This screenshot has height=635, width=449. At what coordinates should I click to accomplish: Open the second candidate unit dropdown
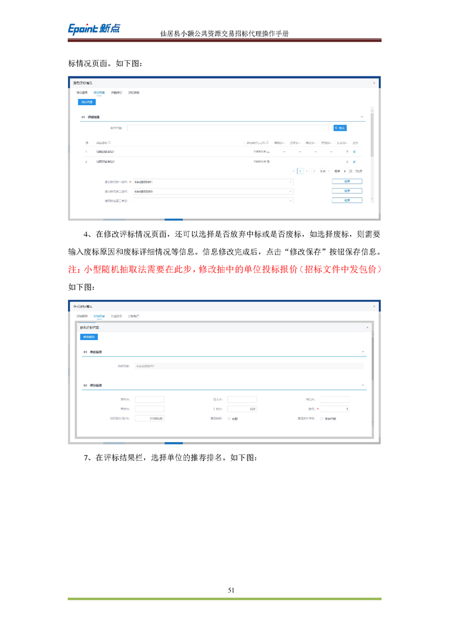coord(213,191)
